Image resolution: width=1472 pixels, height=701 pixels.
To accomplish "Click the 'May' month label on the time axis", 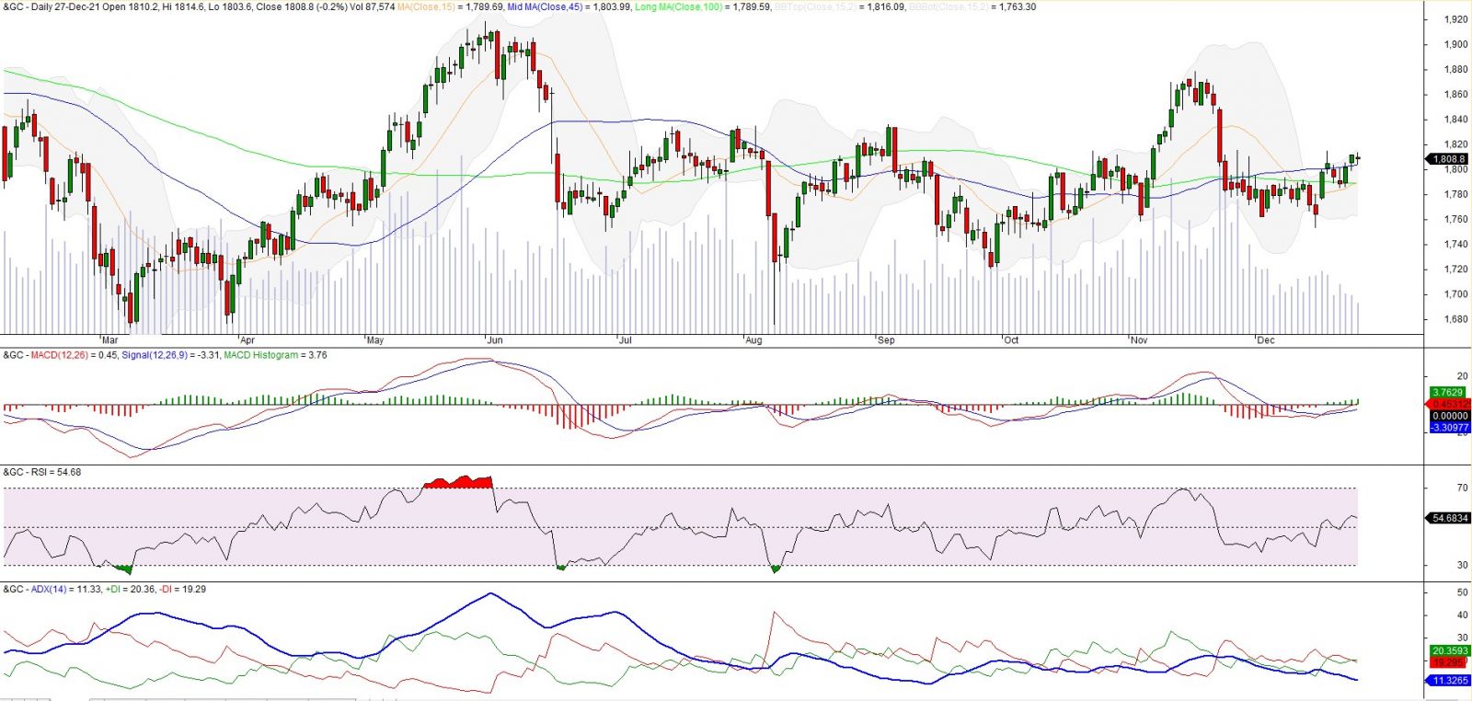I will click(x=374, y=340).
